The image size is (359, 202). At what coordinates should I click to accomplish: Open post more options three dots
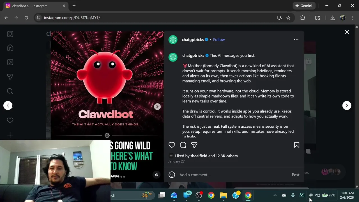[296, 40]
